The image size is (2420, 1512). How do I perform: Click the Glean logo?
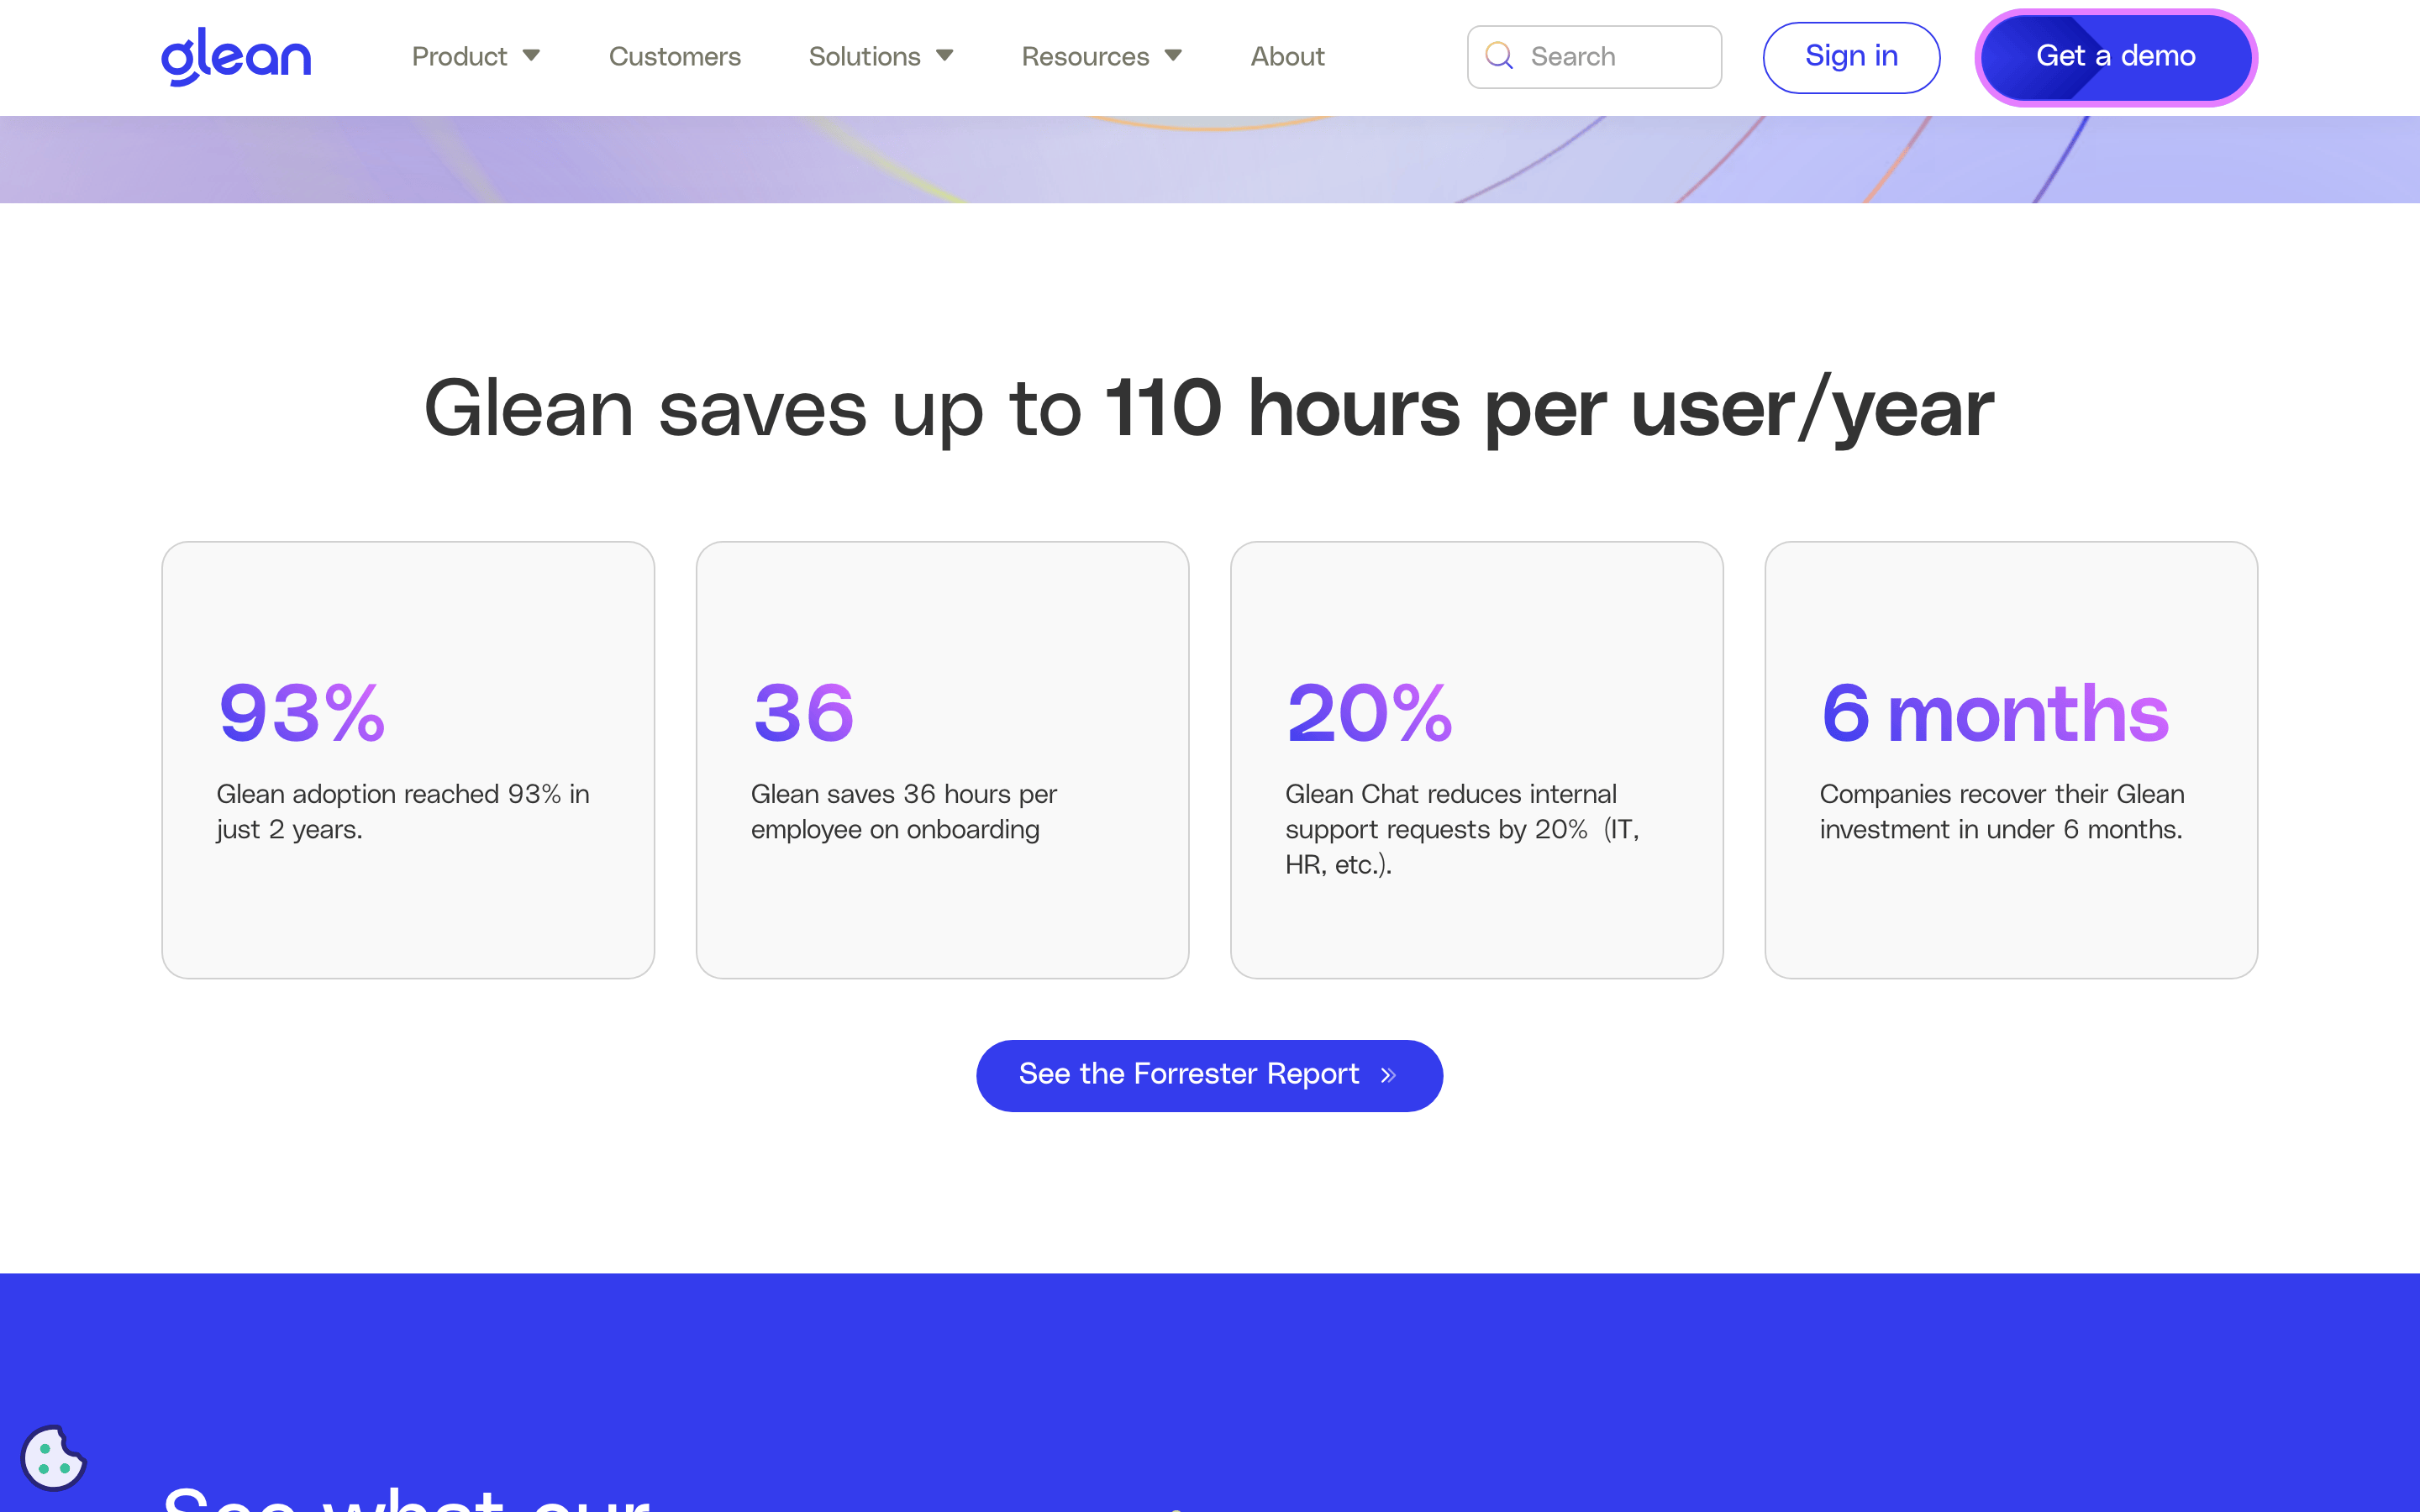tap(236, 57)
